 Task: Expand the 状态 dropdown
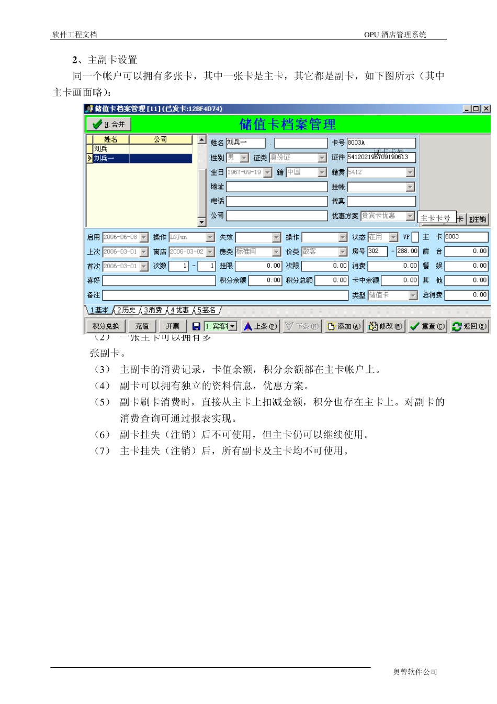pyautogui.click(x=393, y=237)
